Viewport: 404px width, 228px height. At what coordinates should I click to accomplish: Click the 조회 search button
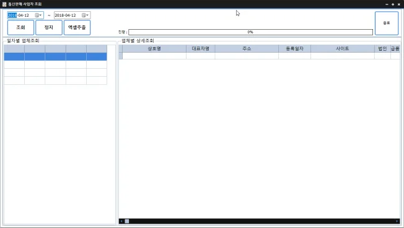pyautogui.click(x=20, y=27)
